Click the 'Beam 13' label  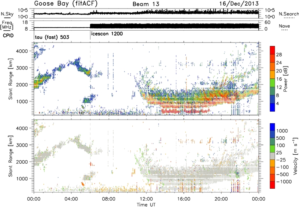point(146,4)
